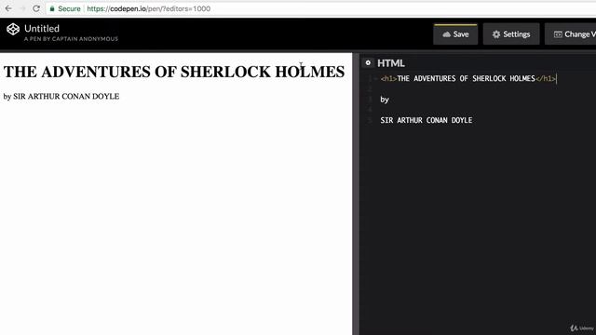Click 'SIR ARTHUR CONAN DOYLE' code line
The image size is (596, 335).
[x=427, y=120]
